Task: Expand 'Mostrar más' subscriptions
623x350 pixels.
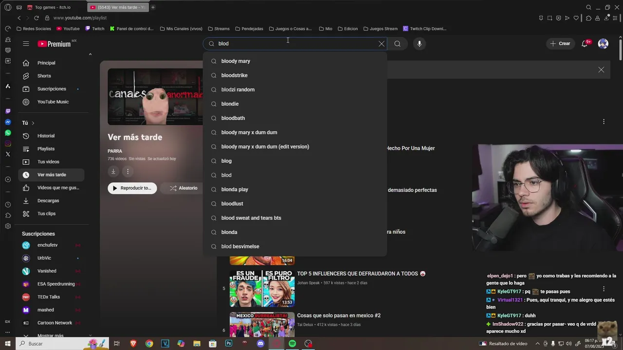Action: [x=51, y=335]
